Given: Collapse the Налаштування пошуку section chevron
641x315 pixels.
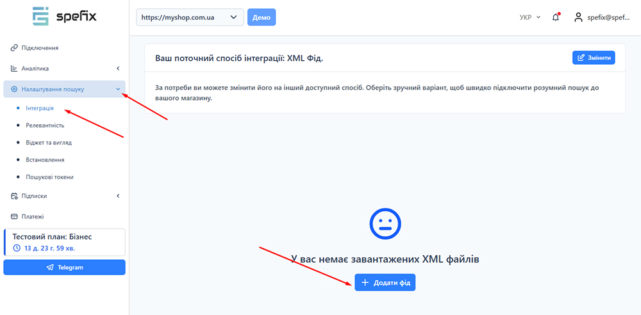Looking at the screenshot, I should (118, 89).
